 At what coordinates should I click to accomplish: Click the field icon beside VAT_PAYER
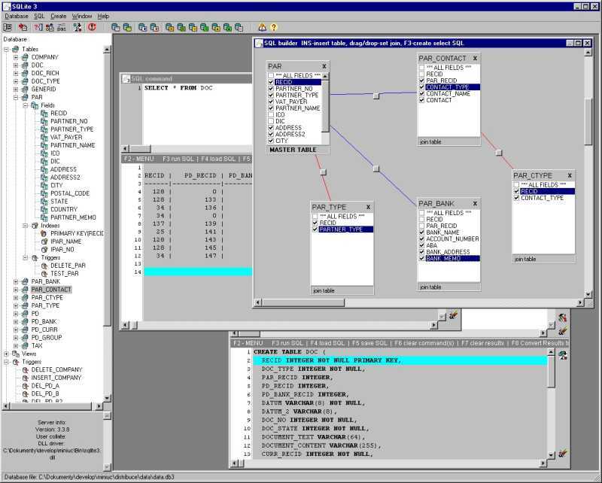pyautogui.click(x=44, y=137)
